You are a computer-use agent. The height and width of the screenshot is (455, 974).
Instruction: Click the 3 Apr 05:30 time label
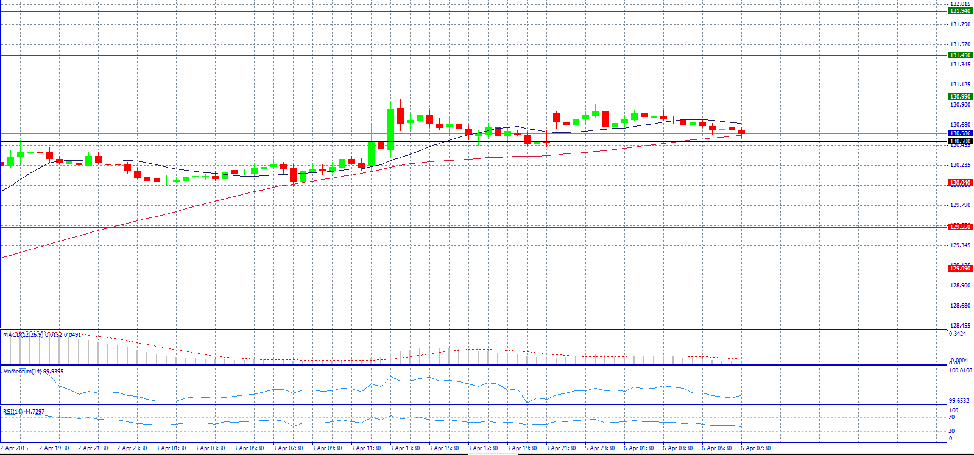(x=249, y=448)
